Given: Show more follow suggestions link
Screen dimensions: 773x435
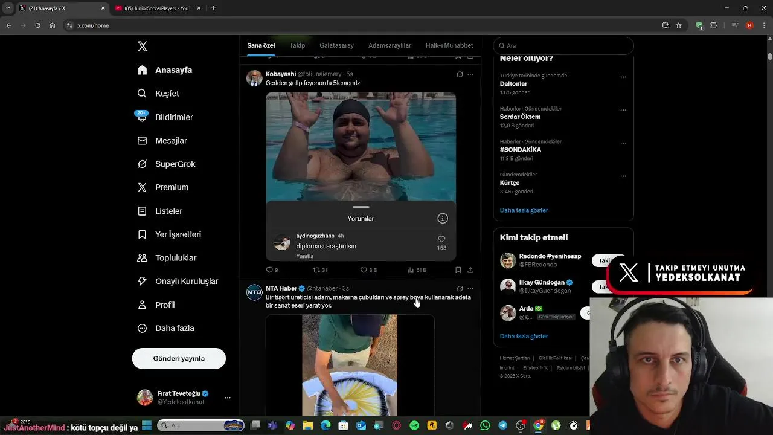Looking at the screenshot, I should pyautogui.click(x=524, y=336).
